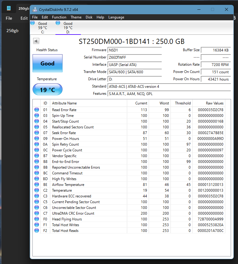Viewport: 238px width, 264px height.
Task: Open the Function menu
Action: pyautogui.click(x=59, y=17)
